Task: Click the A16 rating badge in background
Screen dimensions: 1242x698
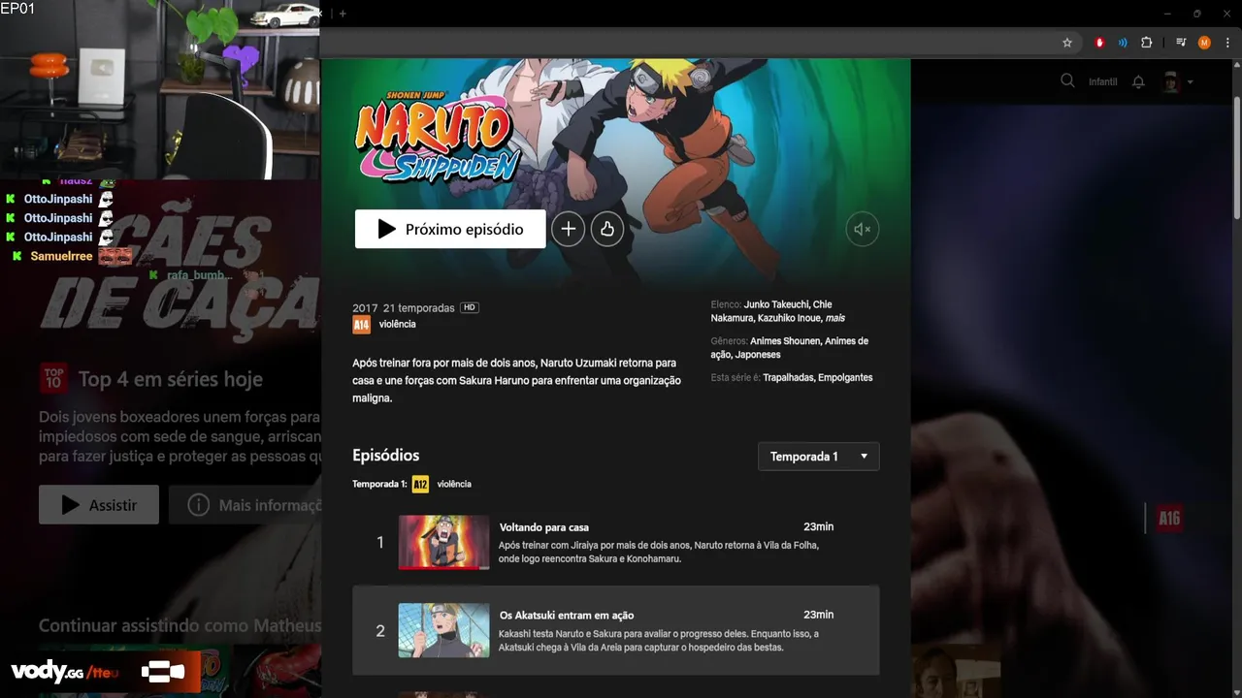Action: tap(1169, 519)
